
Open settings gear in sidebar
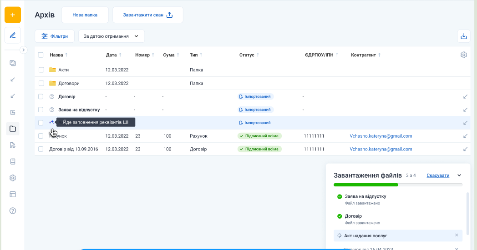13,178
